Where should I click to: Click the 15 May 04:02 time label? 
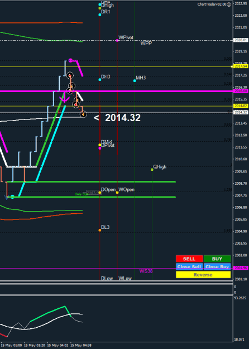tap(58, 346)
